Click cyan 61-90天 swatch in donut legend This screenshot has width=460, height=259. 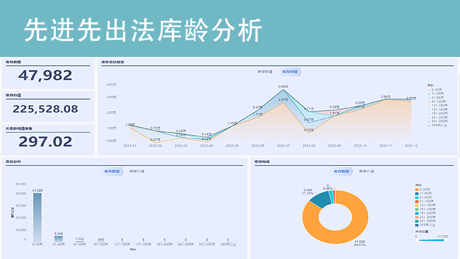[x=416, y=197]
